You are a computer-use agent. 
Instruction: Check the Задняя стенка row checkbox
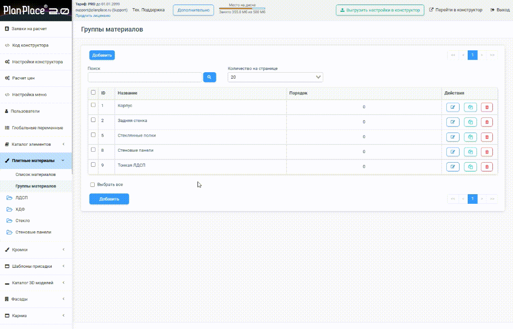pos(93,120)
